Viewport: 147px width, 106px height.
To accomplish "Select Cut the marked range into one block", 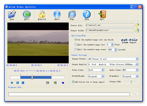I will coord(76,40).
